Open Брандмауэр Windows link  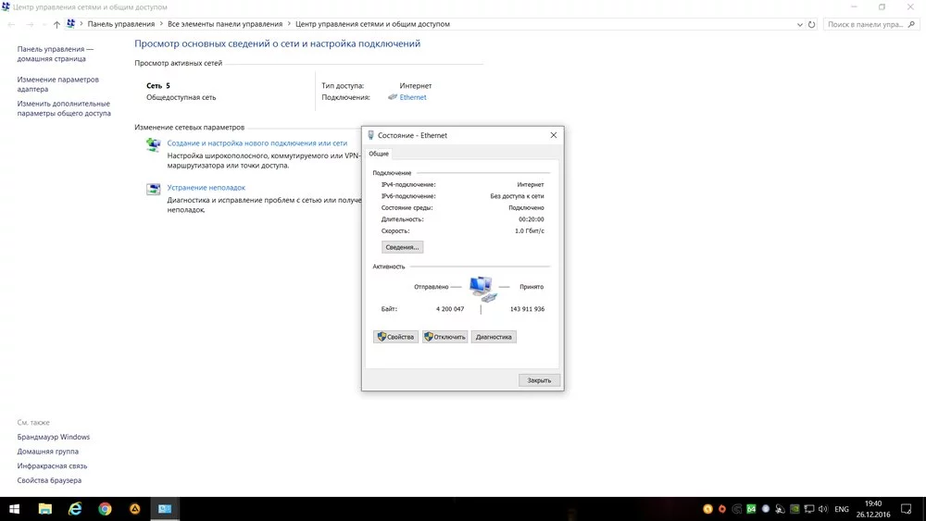point(54,437)
